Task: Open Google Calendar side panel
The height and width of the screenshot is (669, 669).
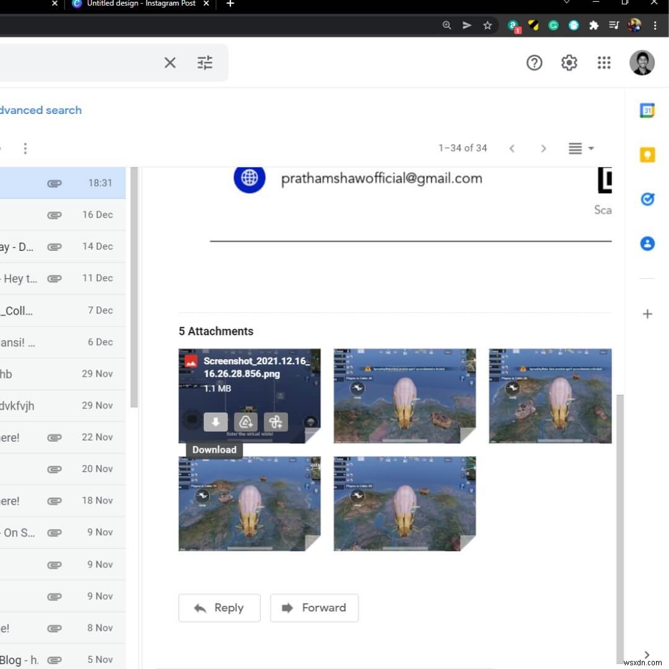Action: click(x=647, y=110)
